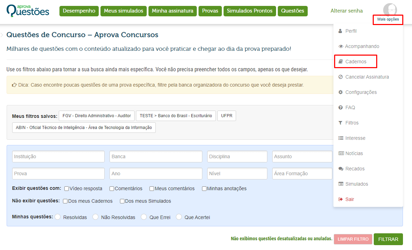Open the Banca filter field
The image size is (412, 250).
point(155,156)
